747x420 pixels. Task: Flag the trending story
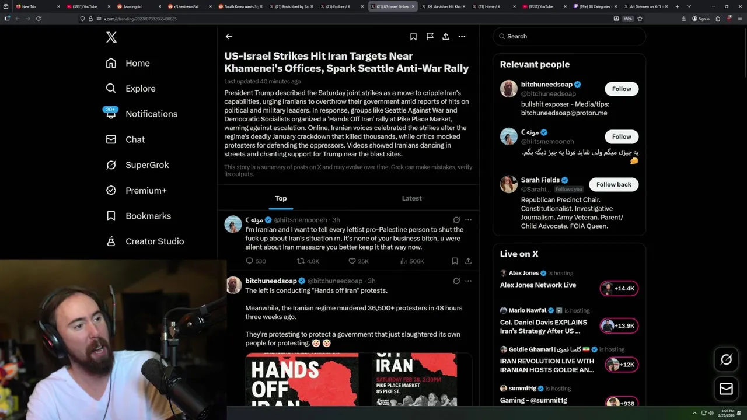click(430, 36)
